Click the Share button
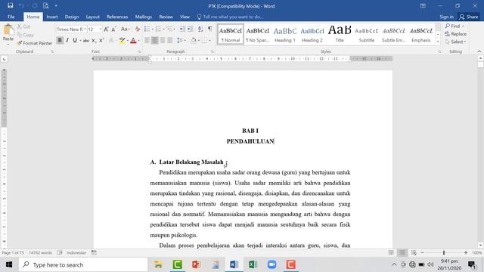Screen dimensions: 484x272 pyautogui.click(x=469, y=17)
